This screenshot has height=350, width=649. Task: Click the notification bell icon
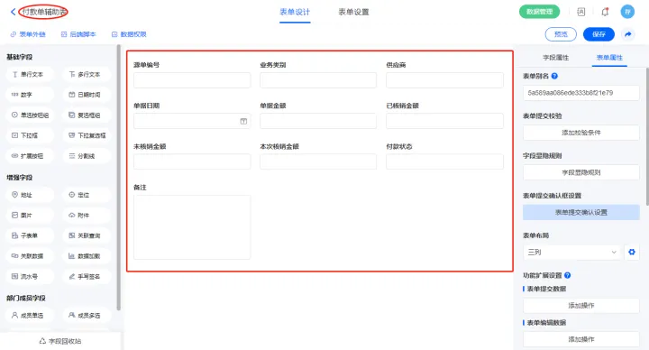click(x=605, y=12)
